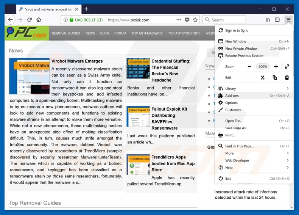
Task: Bookmark this page with the star
Action: pyautogui.click(x=195, y=20)
